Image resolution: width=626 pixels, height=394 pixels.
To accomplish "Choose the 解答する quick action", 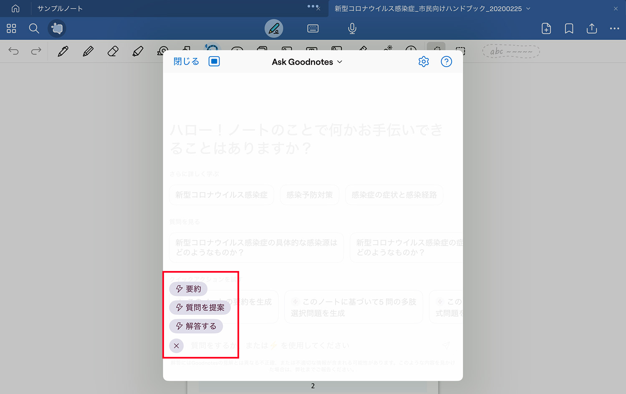I will (196, 326).
